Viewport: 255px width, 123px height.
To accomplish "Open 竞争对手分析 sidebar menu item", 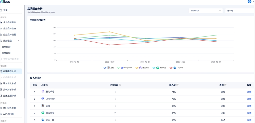I will (x=9, y=90).
